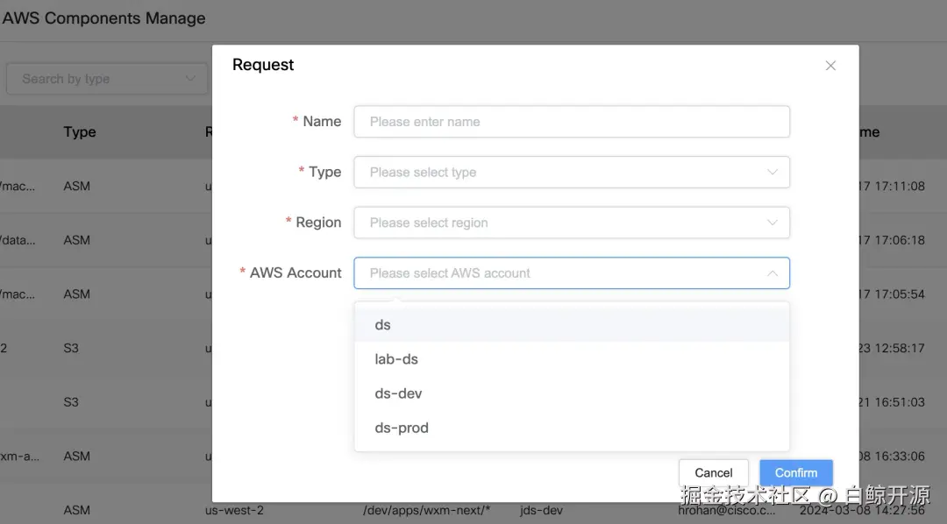
Task: Choose 'ds-dev' from the account list
Action: (572, 393)
